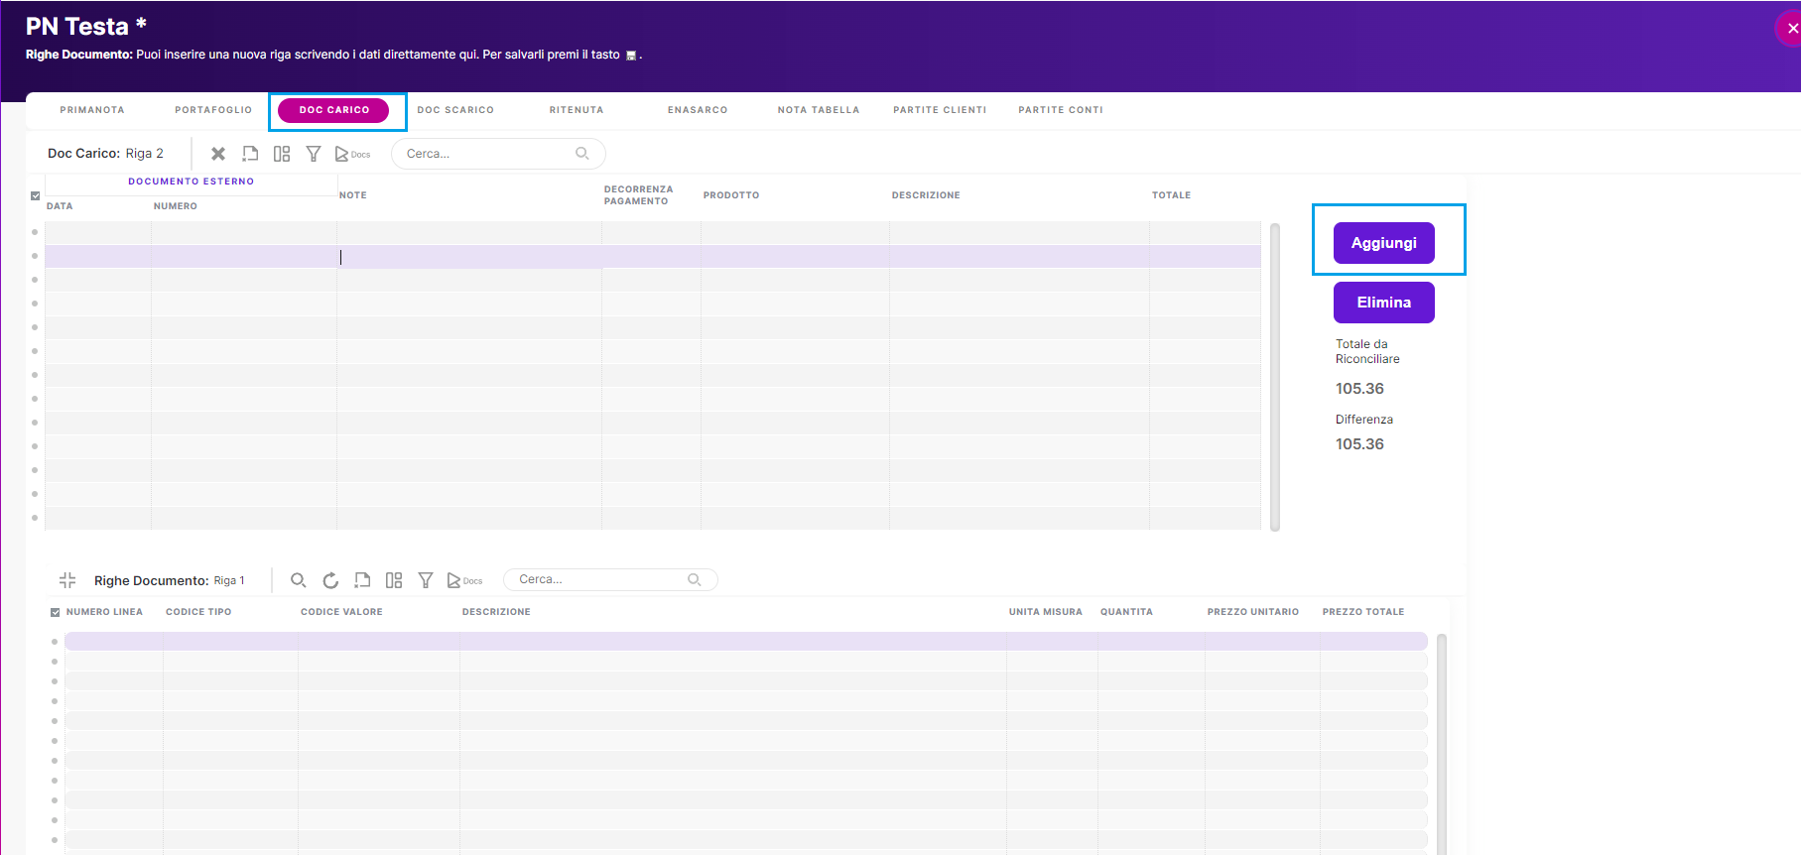Image resolution: width=1801 pixels, height=855 pixels.
Task: Click the Elimina button
Action: (x=1383, y=303)
